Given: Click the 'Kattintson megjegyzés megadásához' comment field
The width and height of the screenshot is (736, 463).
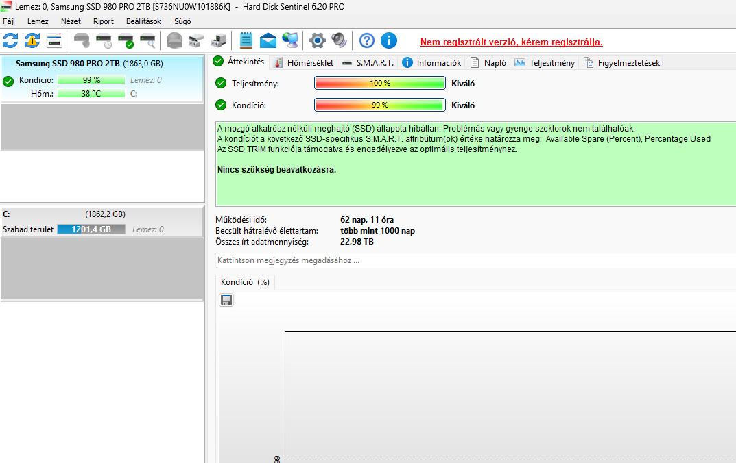Looking at the screenshot, I should tap(475, 260).
